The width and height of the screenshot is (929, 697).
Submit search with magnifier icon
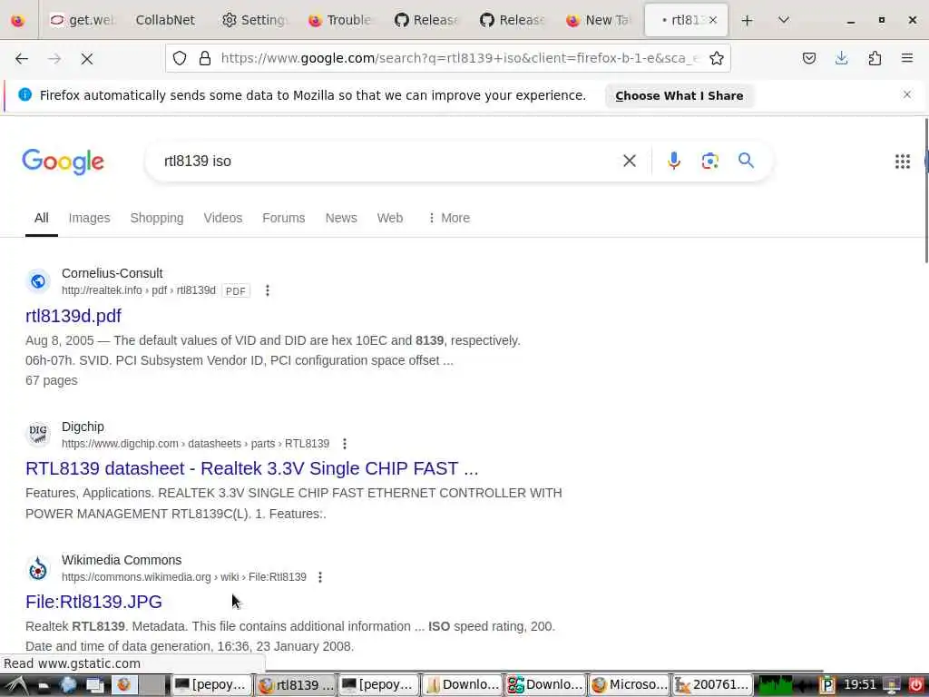[746, 160]
